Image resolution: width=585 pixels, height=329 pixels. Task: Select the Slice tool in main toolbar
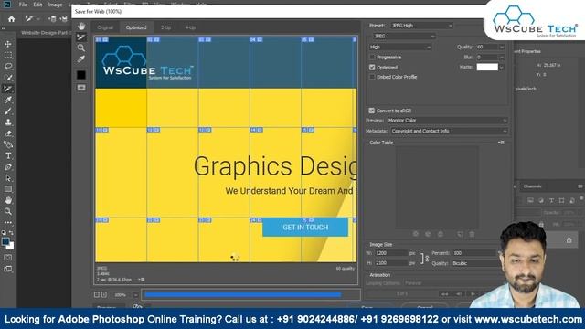tap(8, 89)
